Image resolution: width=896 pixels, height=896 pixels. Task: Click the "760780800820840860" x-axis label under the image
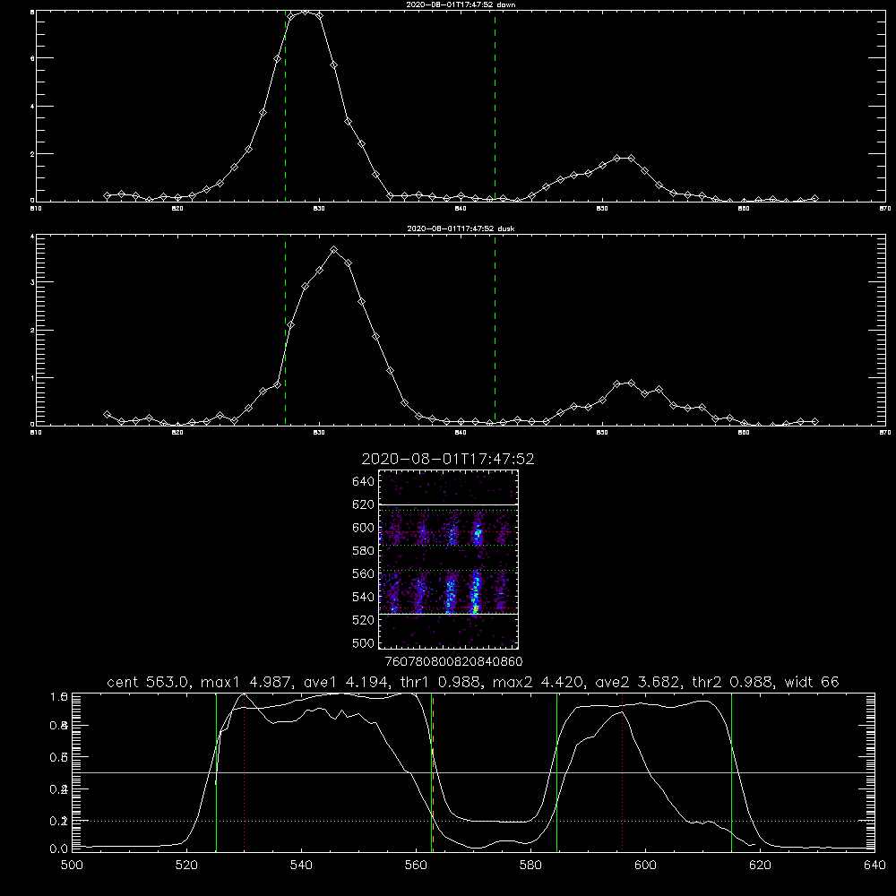[453, 662]
